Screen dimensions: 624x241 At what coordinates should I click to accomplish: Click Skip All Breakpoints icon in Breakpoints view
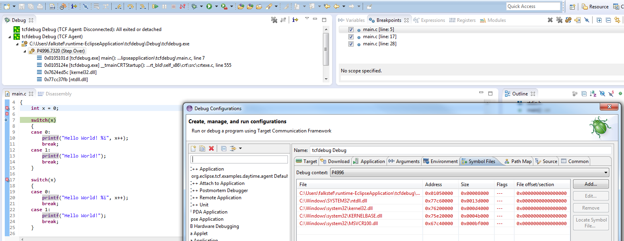point(587,20)
